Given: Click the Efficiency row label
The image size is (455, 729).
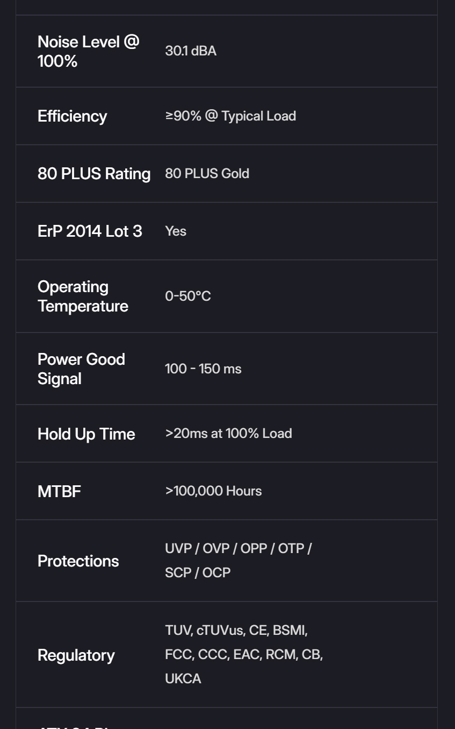Looking at the screenshot, I should coord(72,116).
